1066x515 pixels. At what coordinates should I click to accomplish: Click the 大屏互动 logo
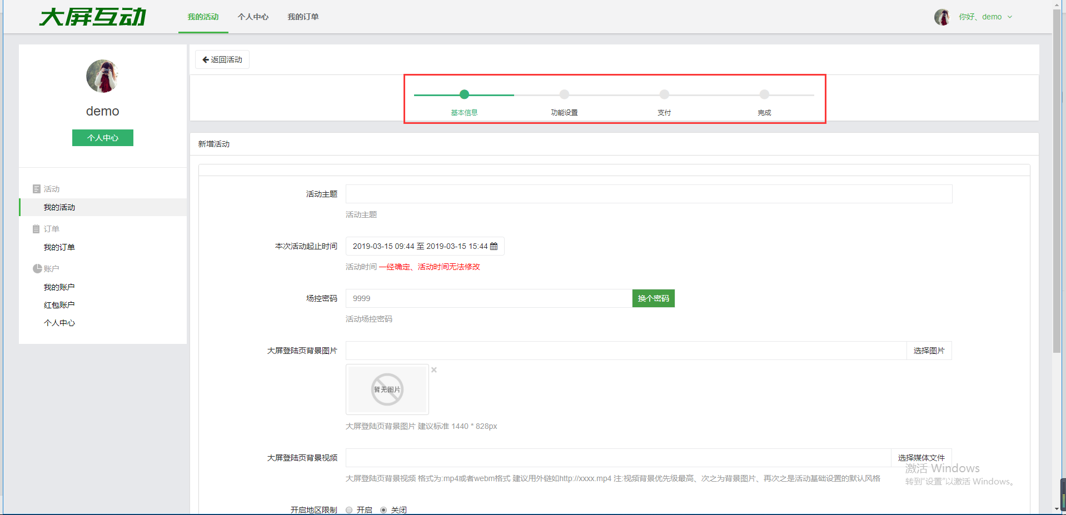(x=93, y=17)
